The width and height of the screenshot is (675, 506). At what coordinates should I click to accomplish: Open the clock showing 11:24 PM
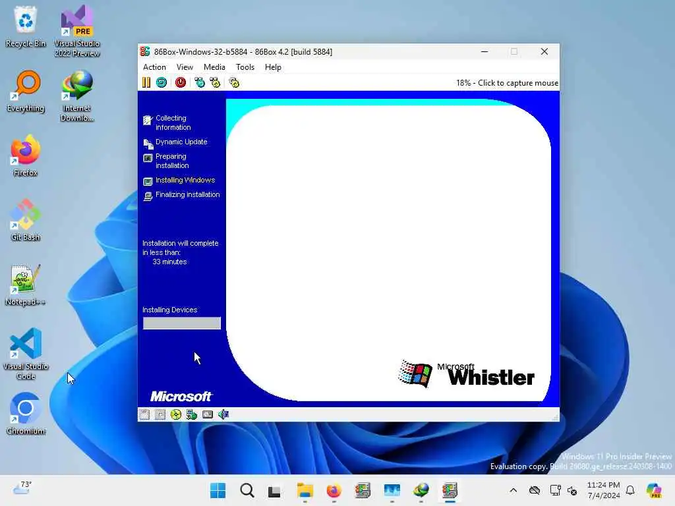pyautogui.click(x=604, y=490)
